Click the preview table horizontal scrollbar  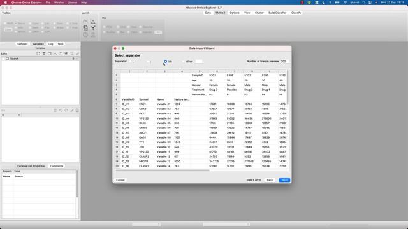(x=163, y=170)
